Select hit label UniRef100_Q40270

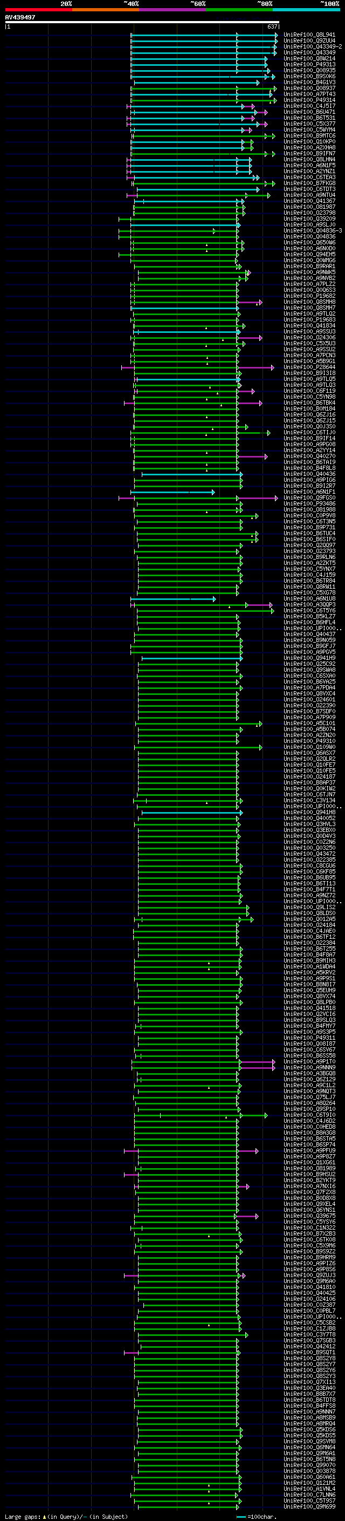point(309,456)
